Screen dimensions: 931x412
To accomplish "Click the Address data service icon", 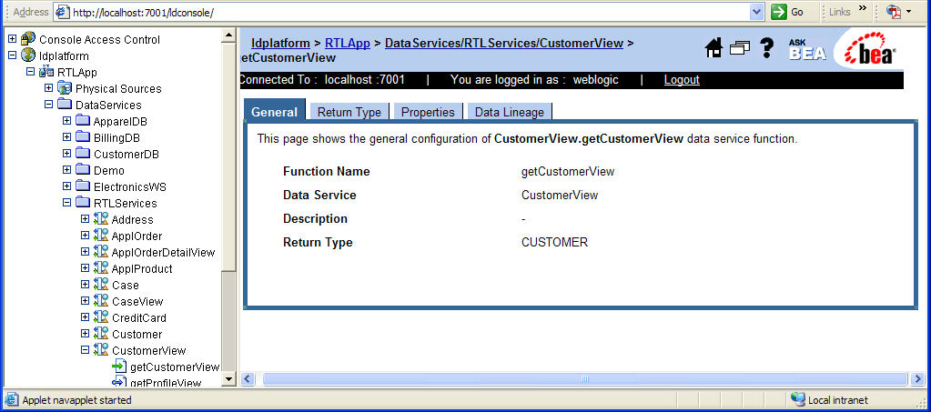I will pos(102,219).
